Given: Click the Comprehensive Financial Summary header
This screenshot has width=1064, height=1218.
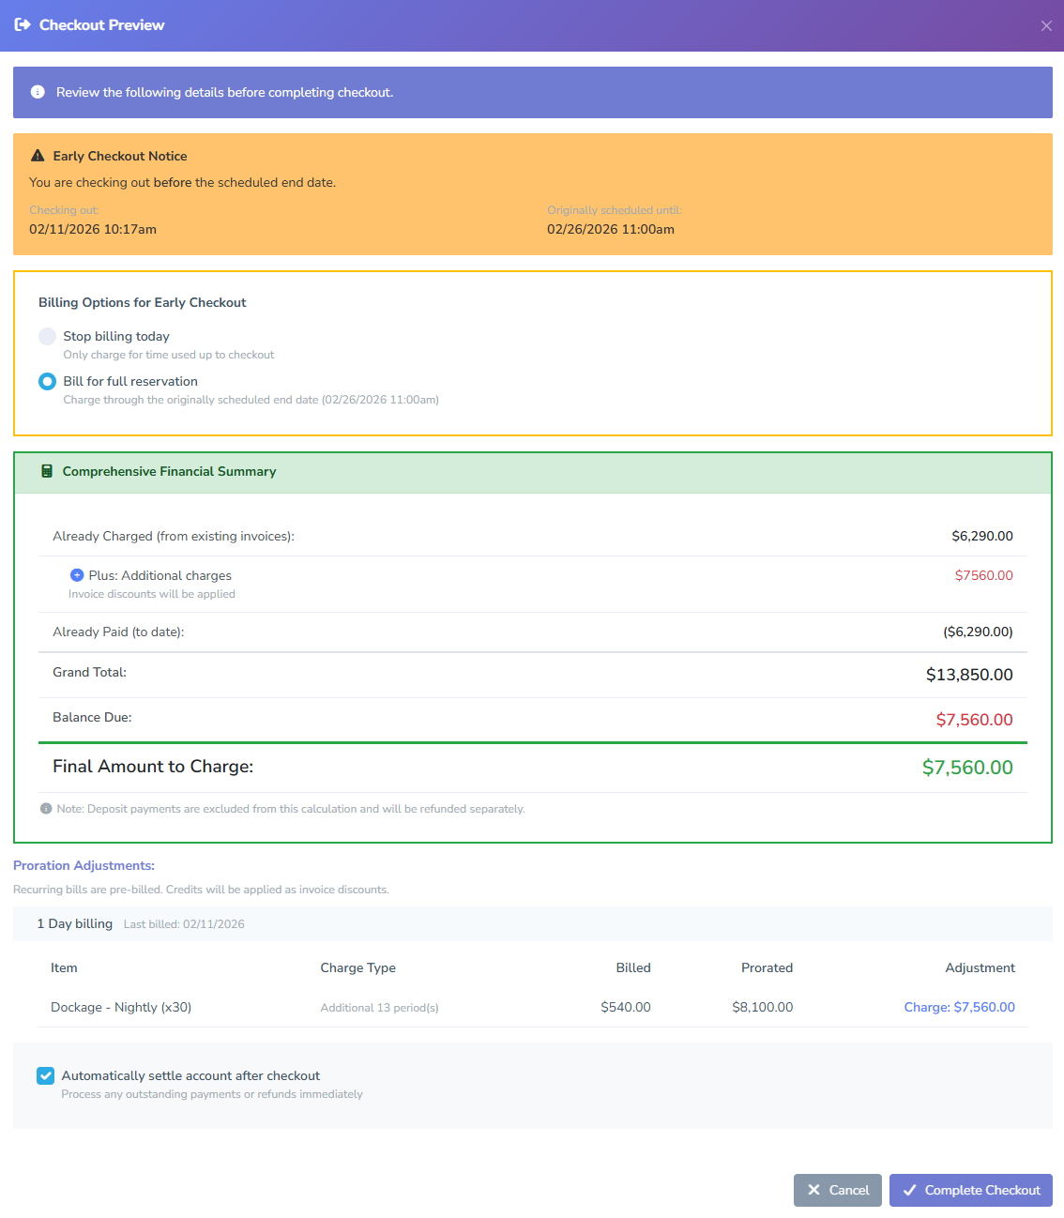Looking at the screenshot, I should (x=169, y=471).
